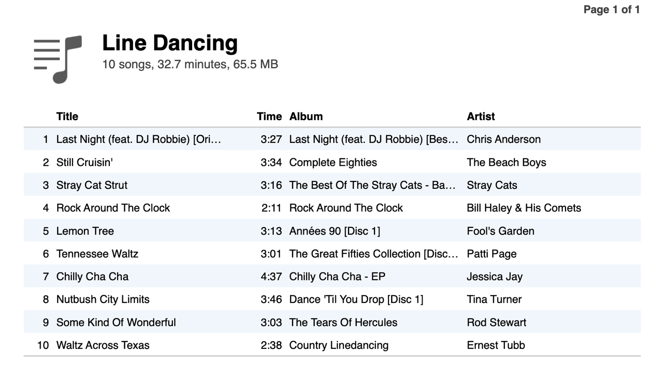Click artist Ernest Tubb
Viewport: 648px width, 384px height.
[x=496, y=345]
